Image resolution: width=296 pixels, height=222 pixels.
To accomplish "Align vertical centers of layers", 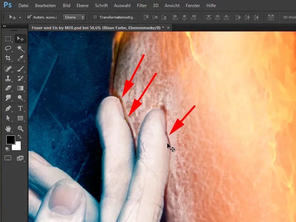I will [x=155, y=17].
